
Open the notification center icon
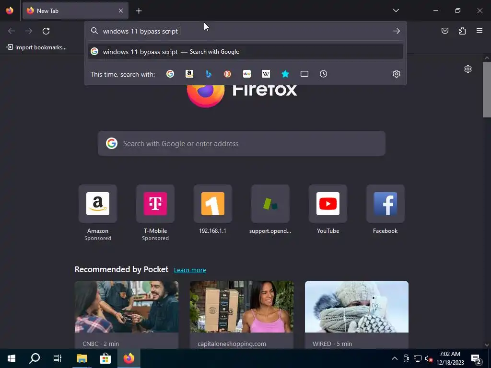476,358
